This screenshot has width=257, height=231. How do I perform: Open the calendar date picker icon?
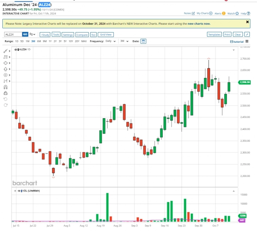[143, 41]
